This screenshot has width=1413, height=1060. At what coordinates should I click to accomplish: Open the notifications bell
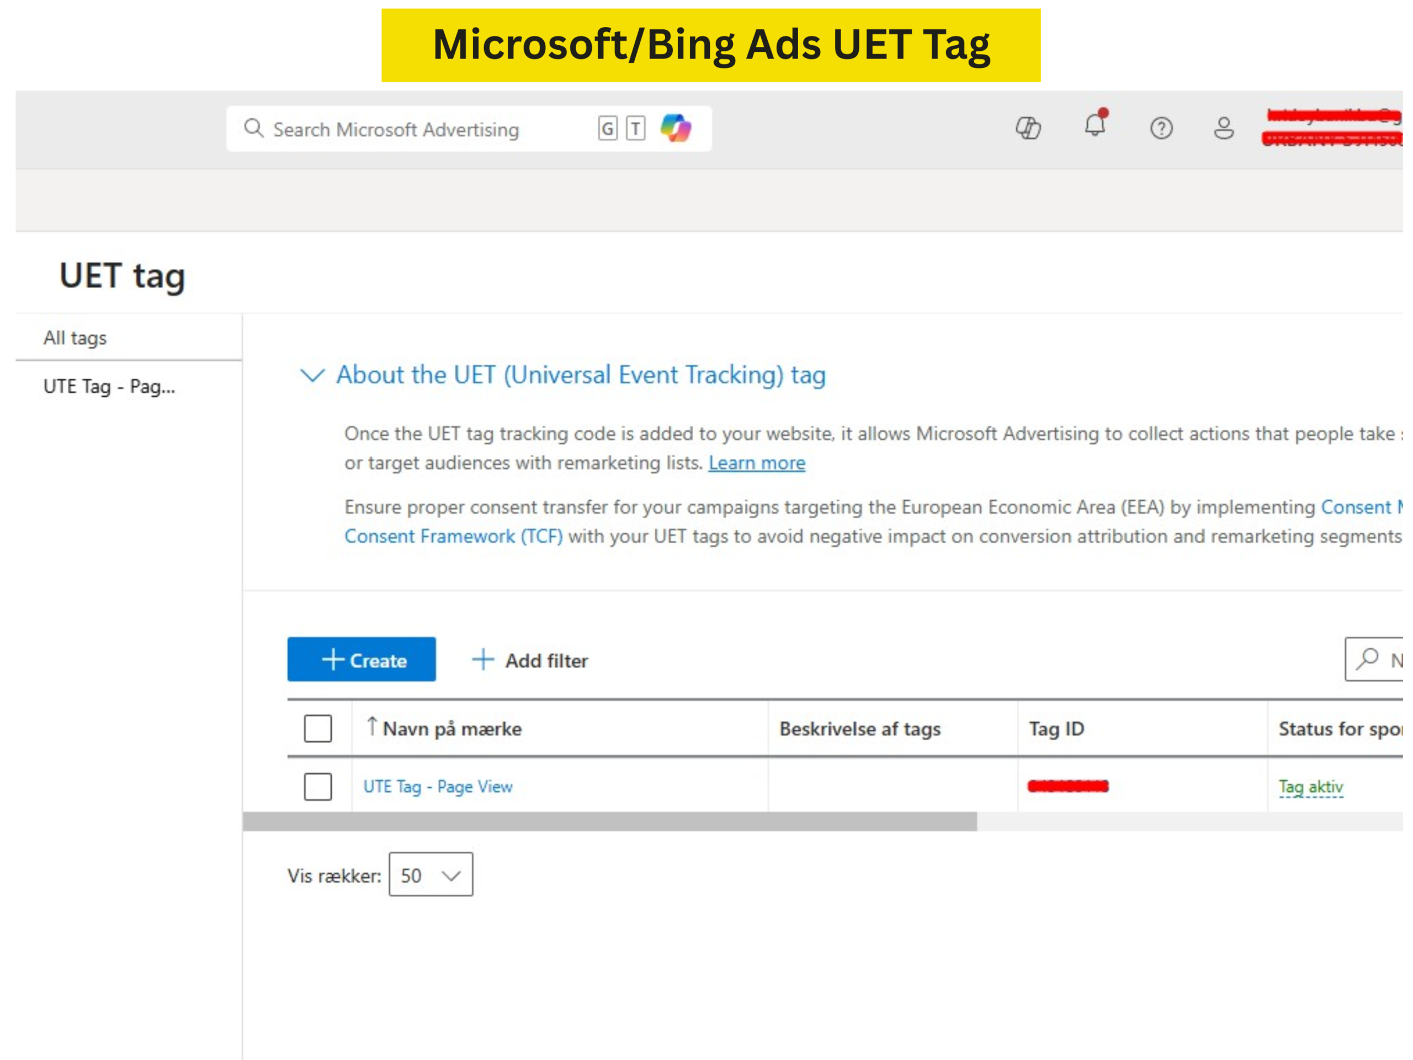[x=1095, y=125]
